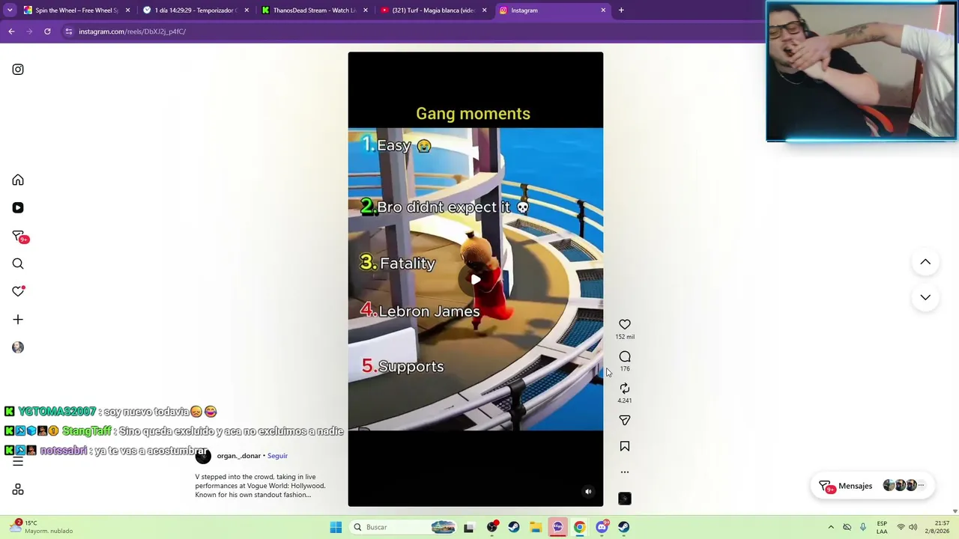Expand the browser tab search dropdown
The width and height of the screenshot is (959, 539).
pyautogui.click(x=10, y=10)
